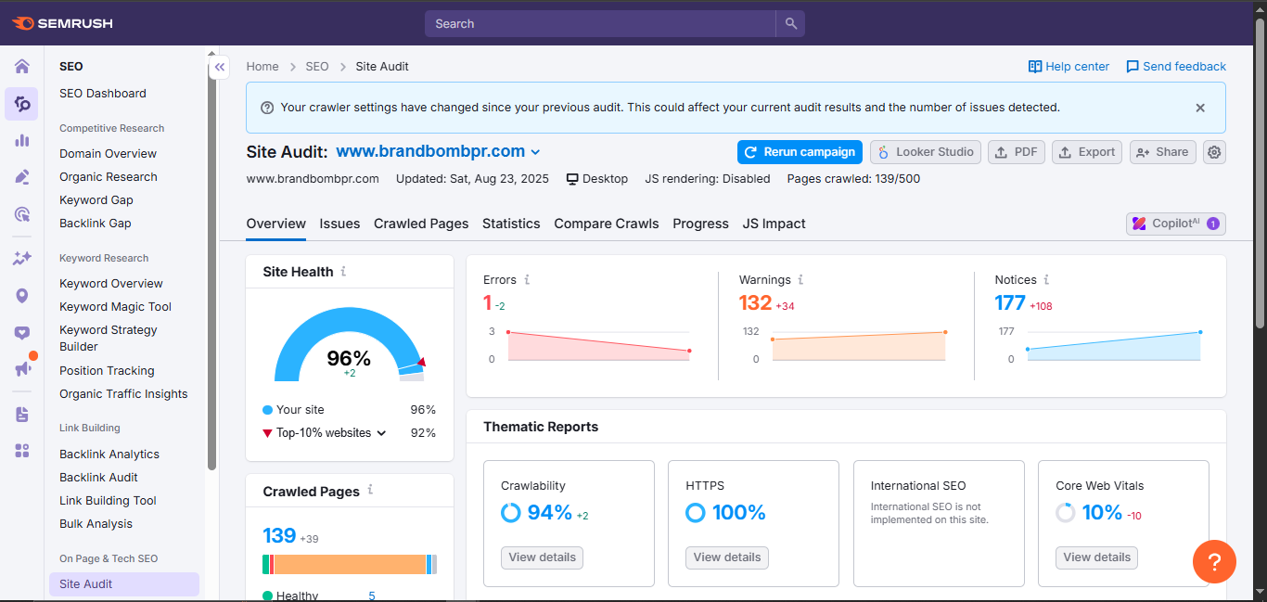The image size is (1267, 602).
Task: Click the Send feedback link
Action: tap(1176, 67)
